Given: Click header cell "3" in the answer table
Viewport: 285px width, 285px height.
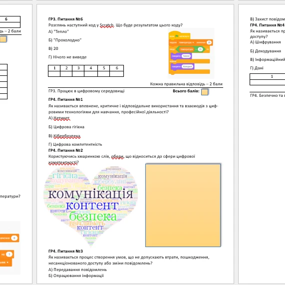Looking at the screenshot, I should click(78, 68).
